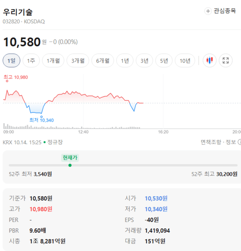The width and height of the screenshot is (241, 251).
Task: Click the 고가 value 10,980원
Action: (41, 209)
